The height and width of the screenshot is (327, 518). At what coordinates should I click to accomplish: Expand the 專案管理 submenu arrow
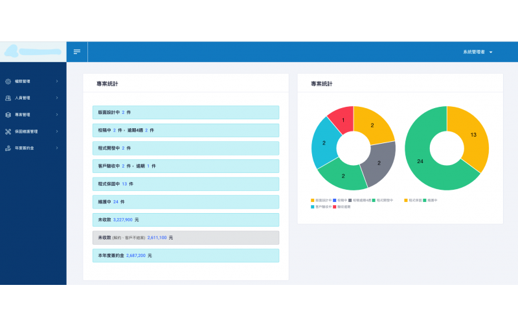pos(57,115)
